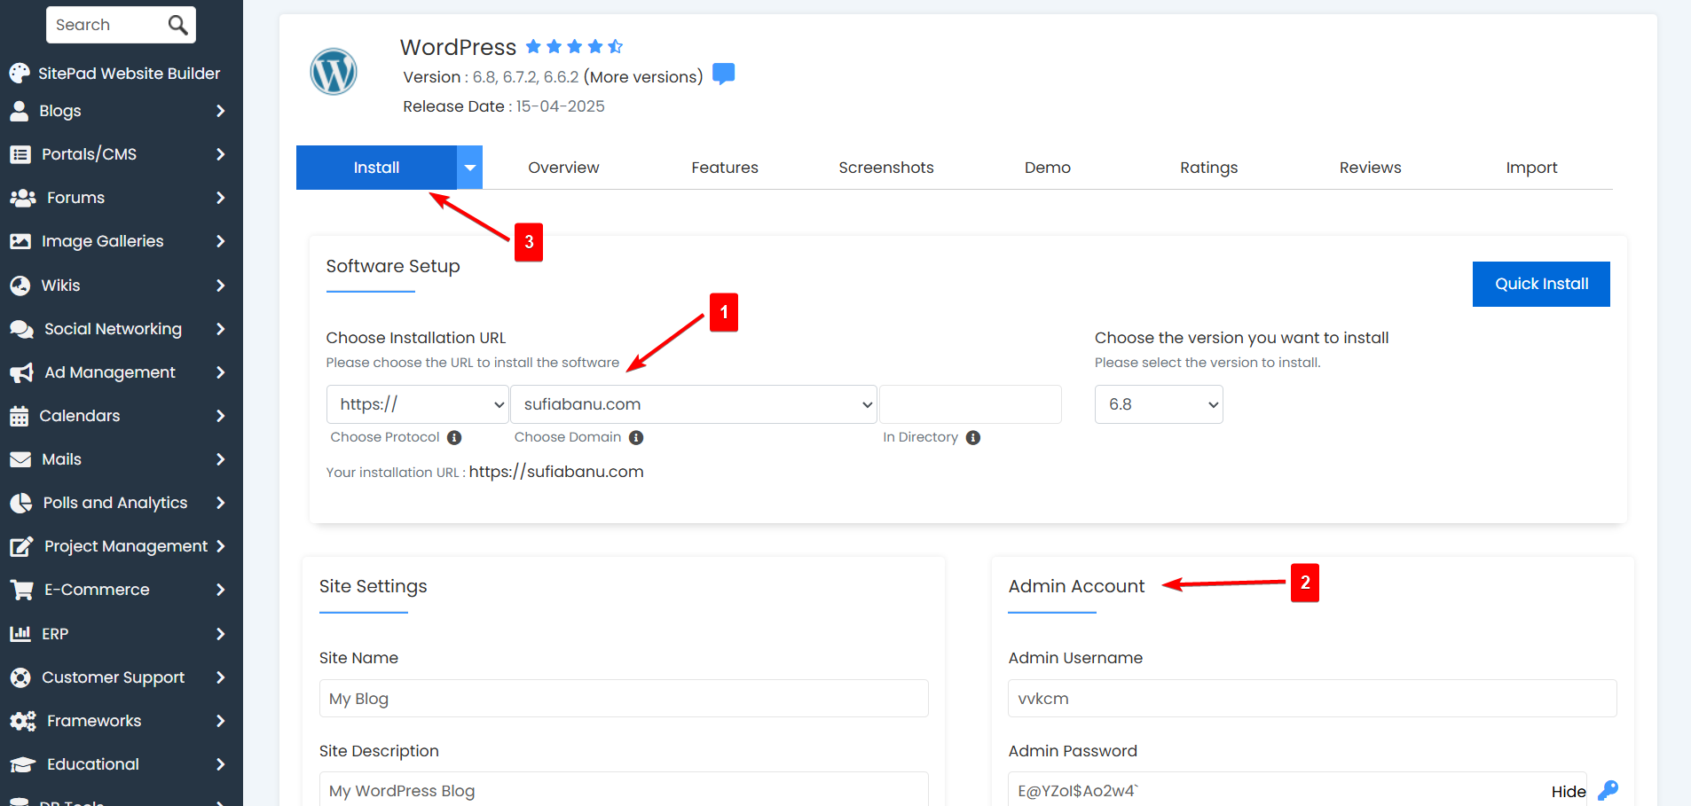This screenshot has width=1691, height=806.
Task: Click the Wikis globe icon
Action: [20, 286]
